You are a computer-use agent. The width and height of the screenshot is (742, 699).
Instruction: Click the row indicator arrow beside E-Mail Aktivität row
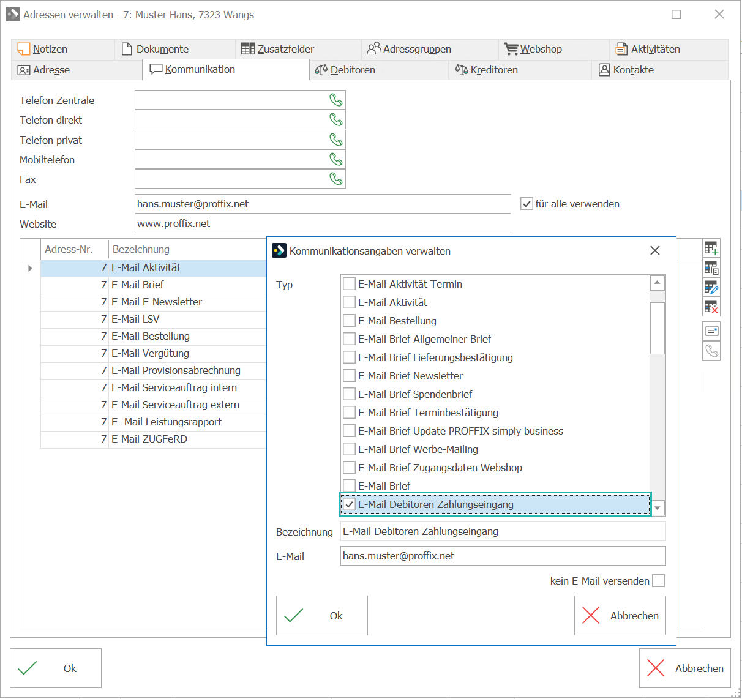click(x=30, y=268)
